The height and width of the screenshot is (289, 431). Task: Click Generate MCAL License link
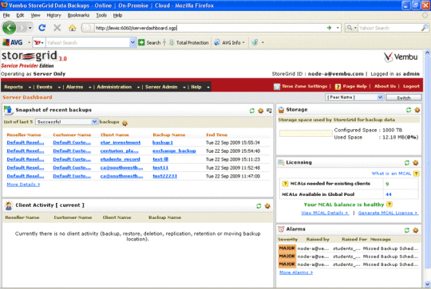[x=388, y=213]
